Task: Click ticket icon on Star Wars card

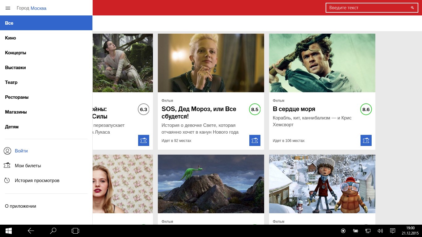Action: pyautogui.click(x=144, y=140)
